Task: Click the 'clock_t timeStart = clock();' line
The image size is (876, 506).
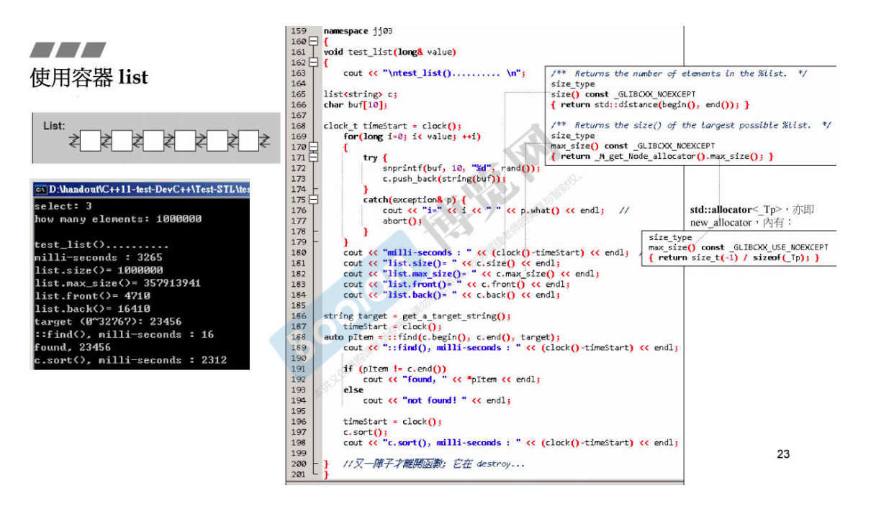Action: (392, 126)
